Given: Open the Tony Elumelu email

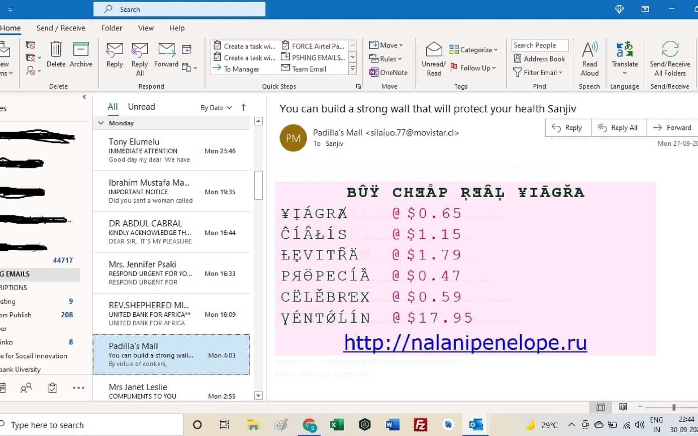Looking at the screenshot, I should pyautogui.click(x=171, y=150).
